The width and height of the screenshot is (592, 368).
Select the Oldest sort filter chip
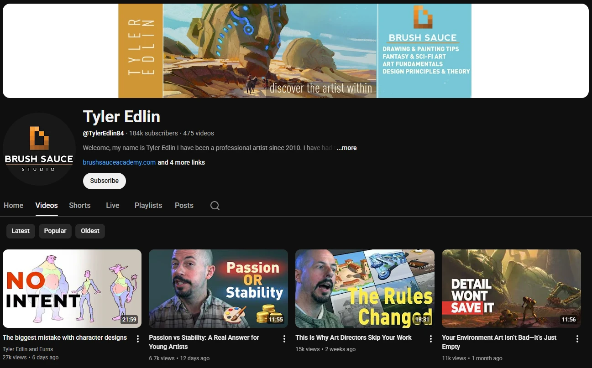click(90, 231)
